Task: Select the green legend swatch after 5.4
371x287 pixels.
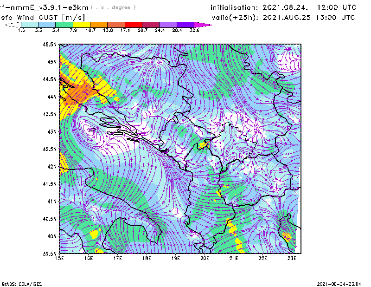Action: [64, 24]
